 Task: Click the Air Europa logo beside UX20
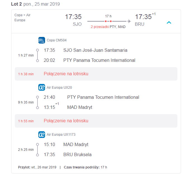(x=42, y=87)
